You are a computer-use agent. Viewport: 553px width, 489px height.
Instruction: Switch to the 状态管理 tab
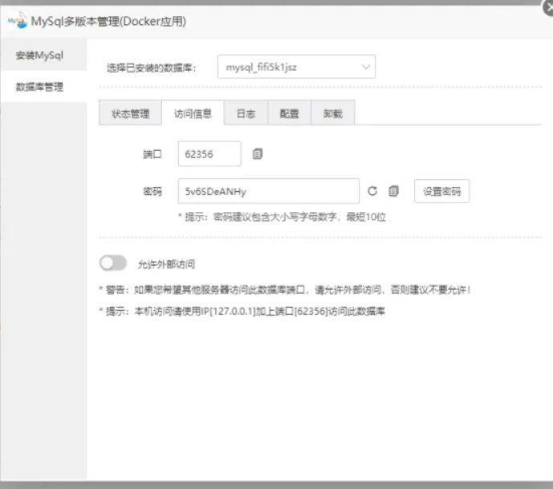(x=130, y=114)
